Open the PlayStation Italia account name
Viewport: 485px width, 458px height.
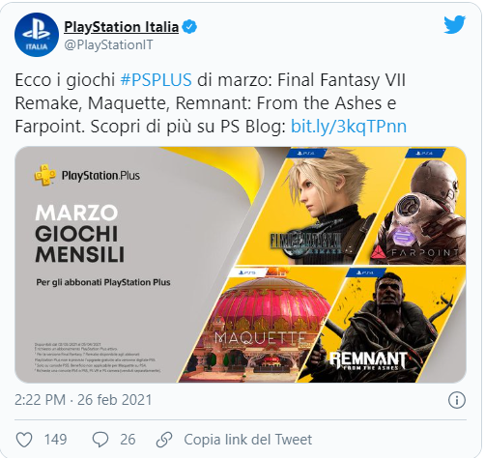click(x=122, y=27)
